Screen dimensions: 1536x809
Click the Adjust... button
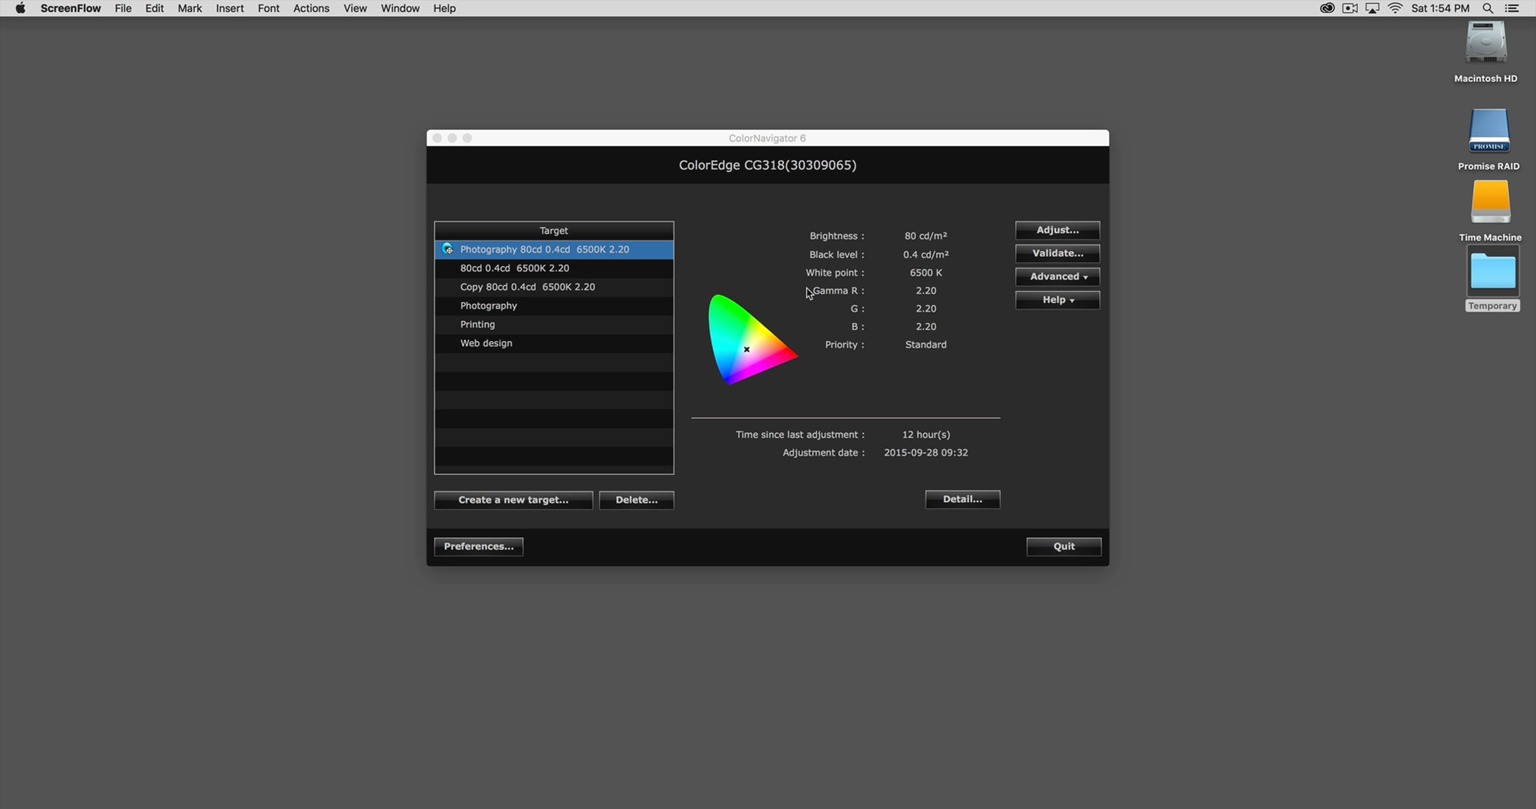coord(1057,230)
